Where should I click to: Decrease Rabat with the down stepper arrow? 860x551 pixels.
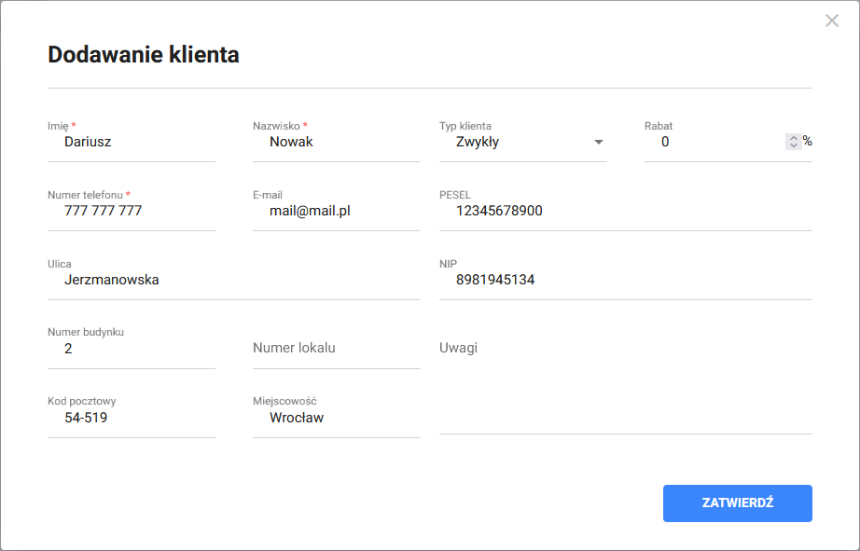click(794, 146)
